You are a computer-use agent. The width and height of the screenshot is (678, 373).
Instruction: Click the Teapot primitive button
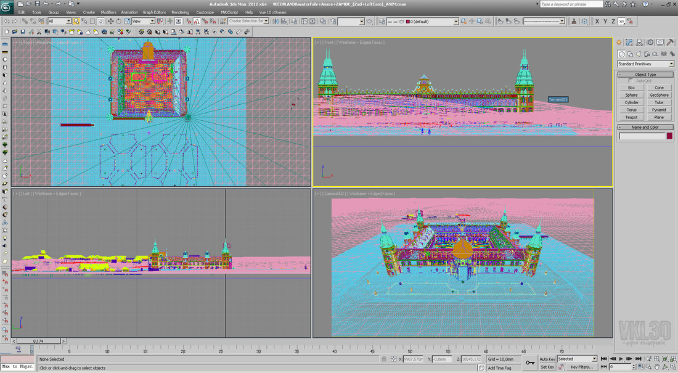(631, 117)
